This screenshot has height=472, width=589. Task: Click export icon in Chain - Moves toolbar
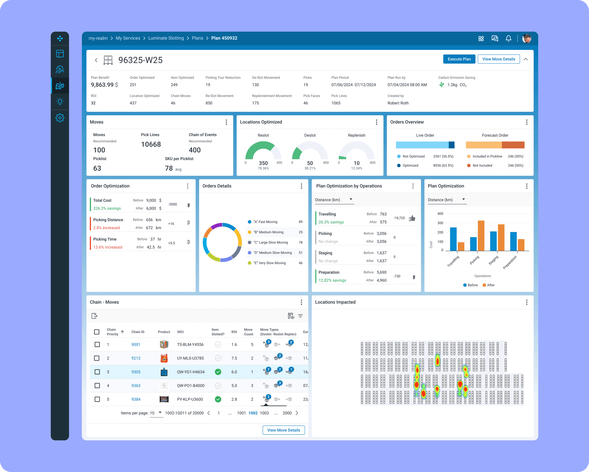click(94, 316)
